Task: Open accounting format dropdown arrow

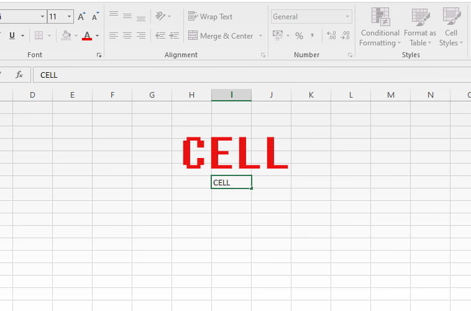Action: (x=288, y=36)
